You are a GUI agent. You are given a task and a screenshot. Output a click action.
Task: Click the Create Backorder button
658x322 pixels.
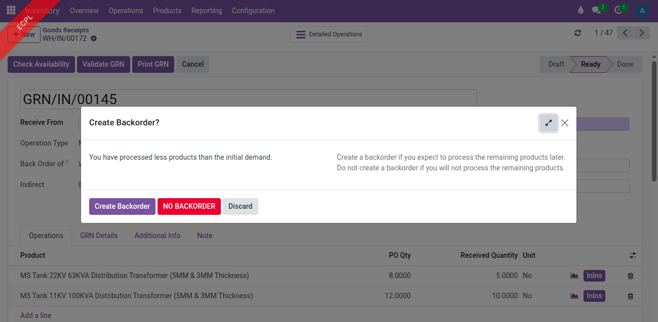pos(122,206)
